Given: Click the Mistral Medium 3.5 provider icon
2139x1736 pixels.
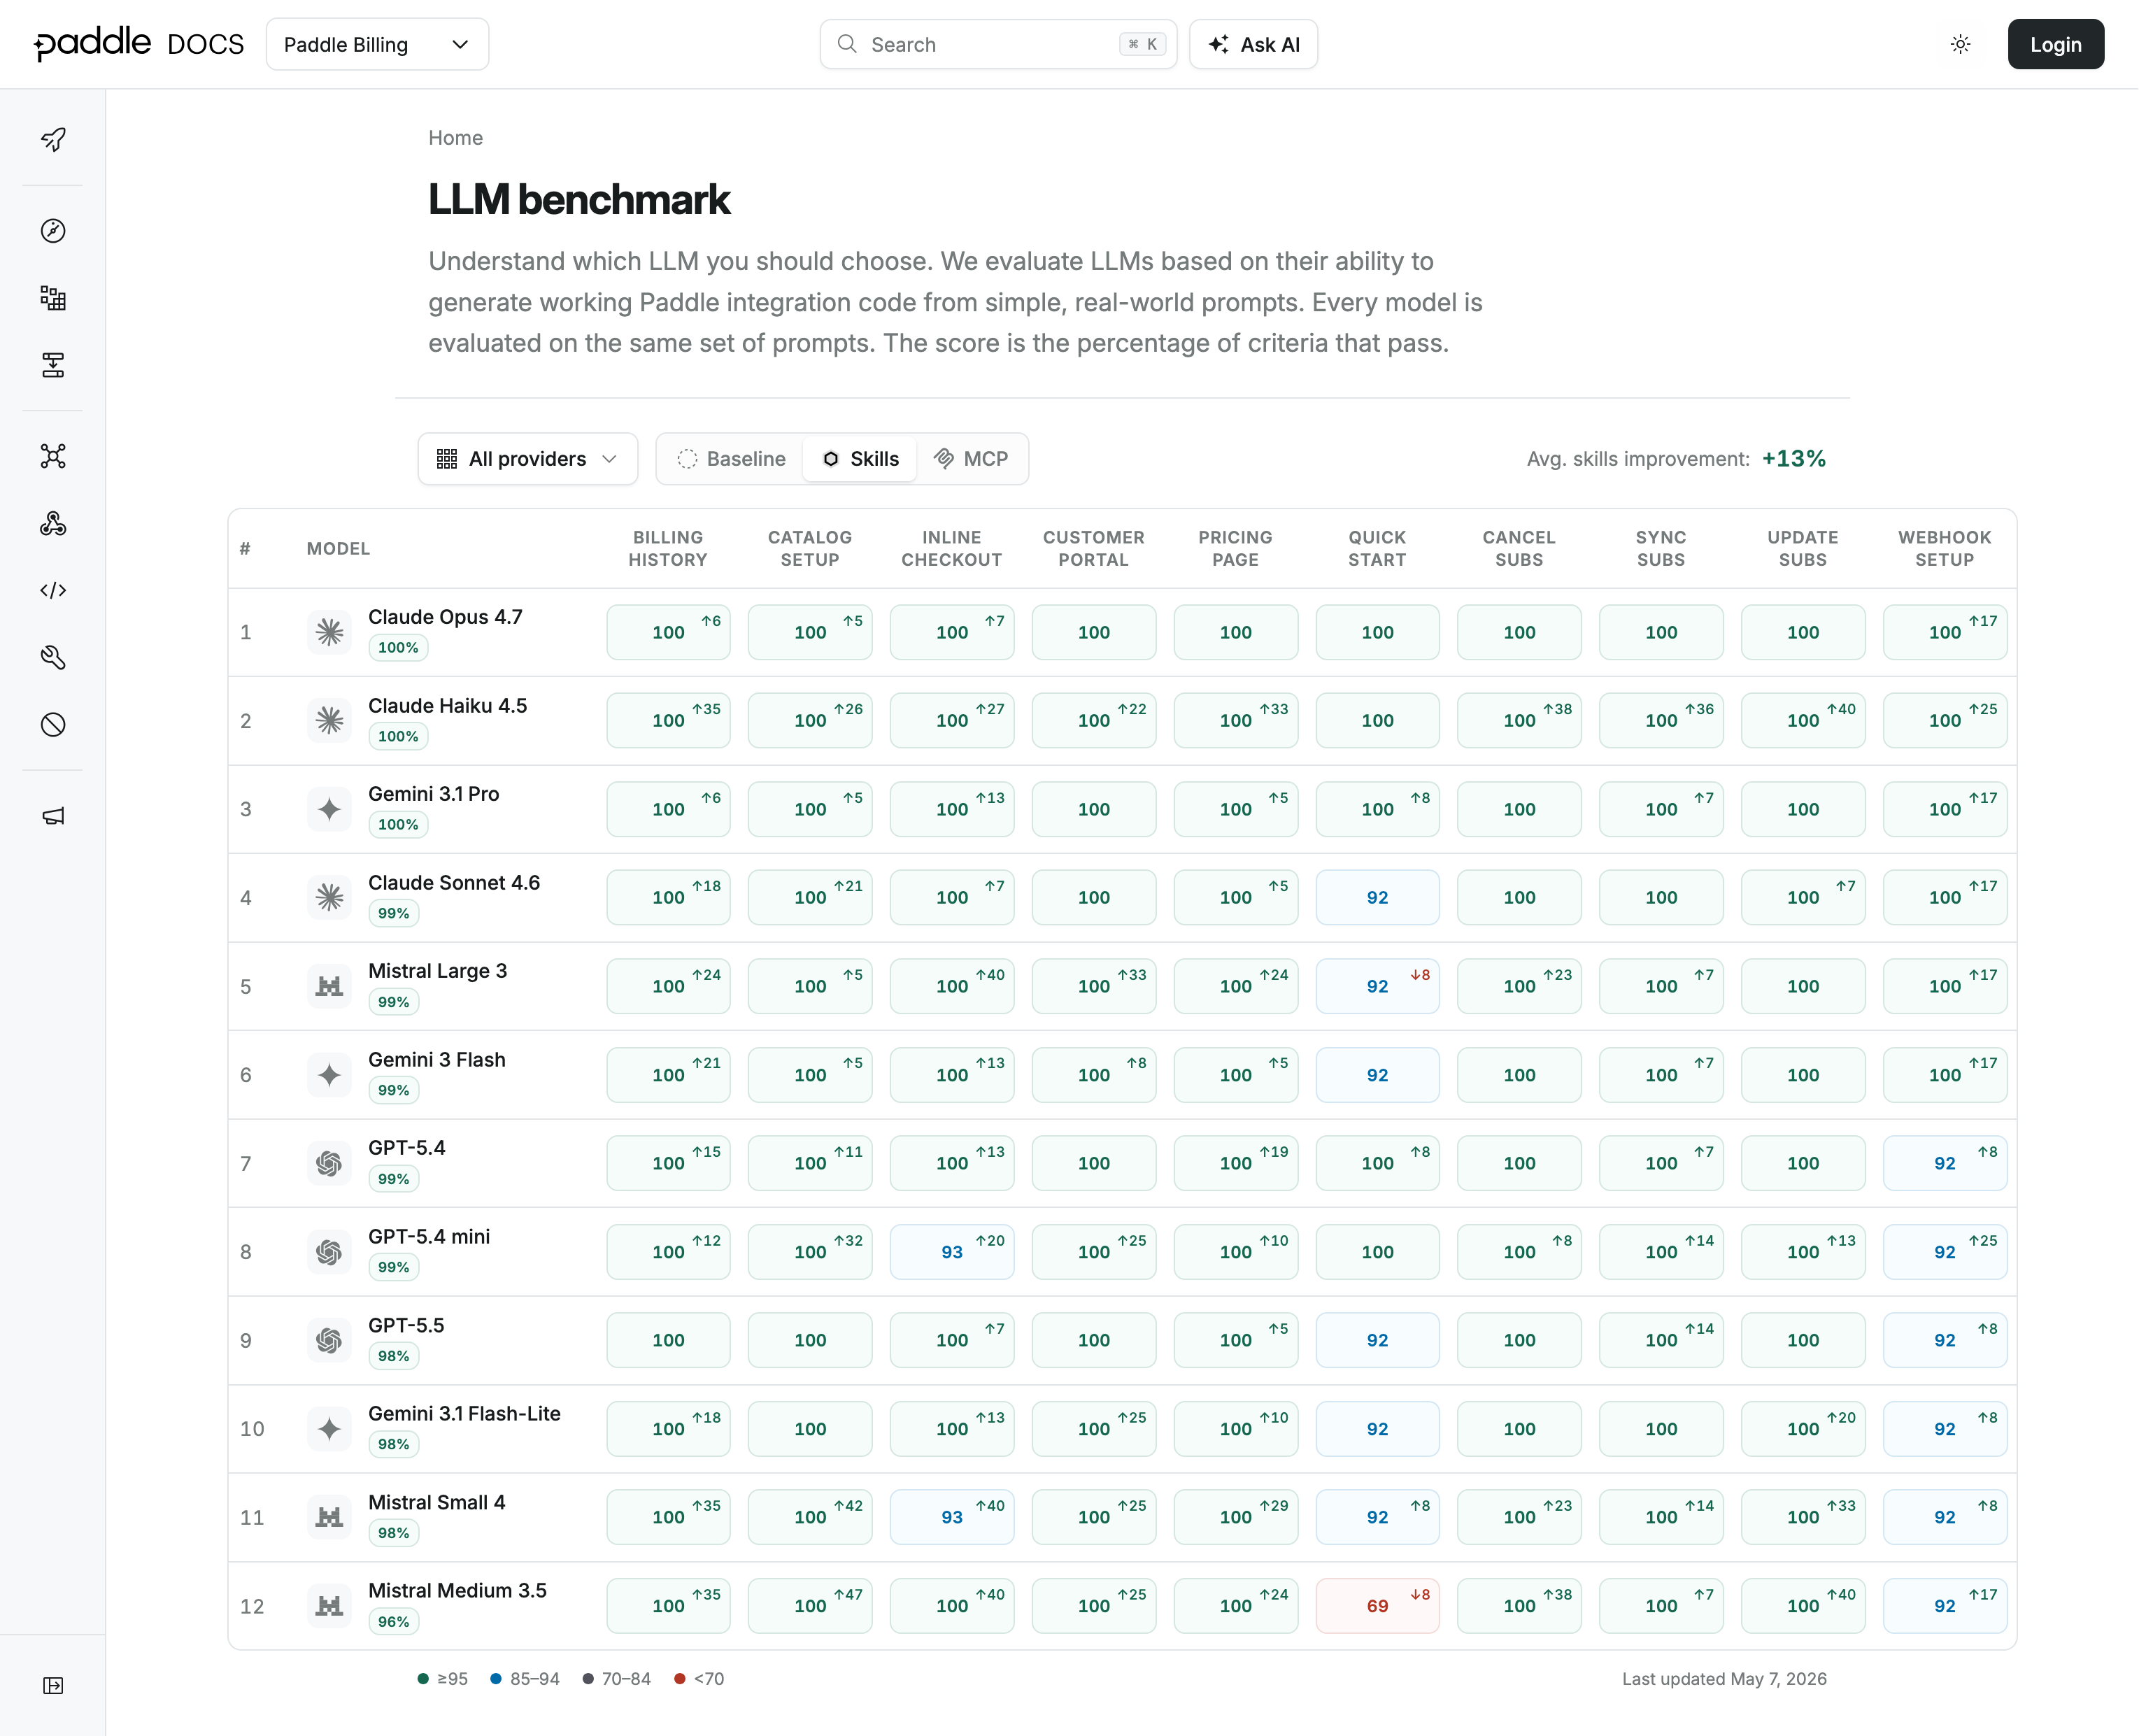Looking at the screenshot, I should pyautogui.click(x=329, y=1606).
